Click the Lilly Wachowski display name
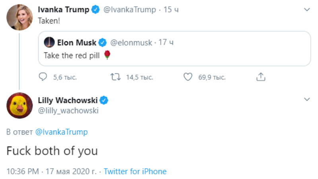The width and height of the screenshot is (318, 179). tap(68, 100)
